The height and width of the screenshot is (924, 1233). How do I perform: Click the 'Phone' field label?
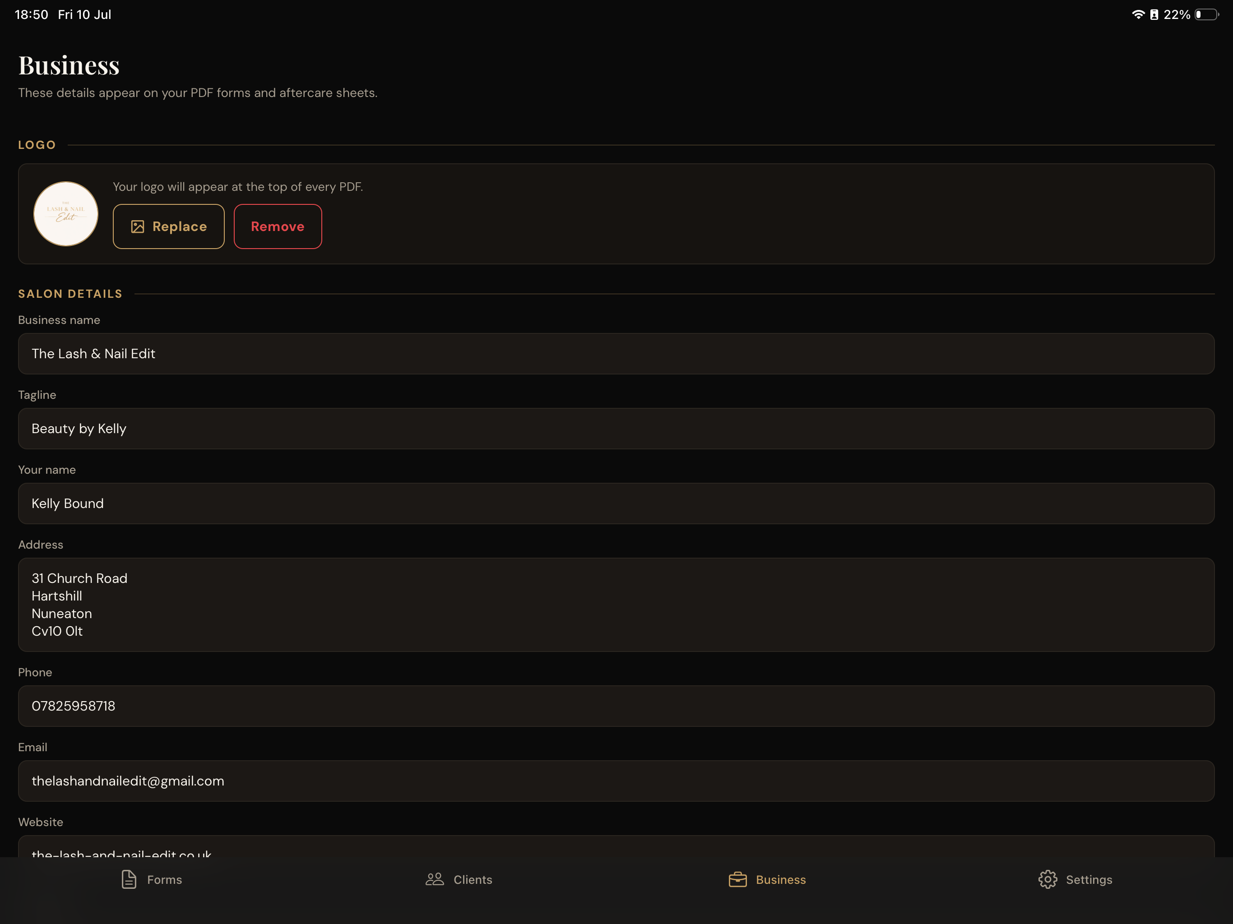(35, 672)
